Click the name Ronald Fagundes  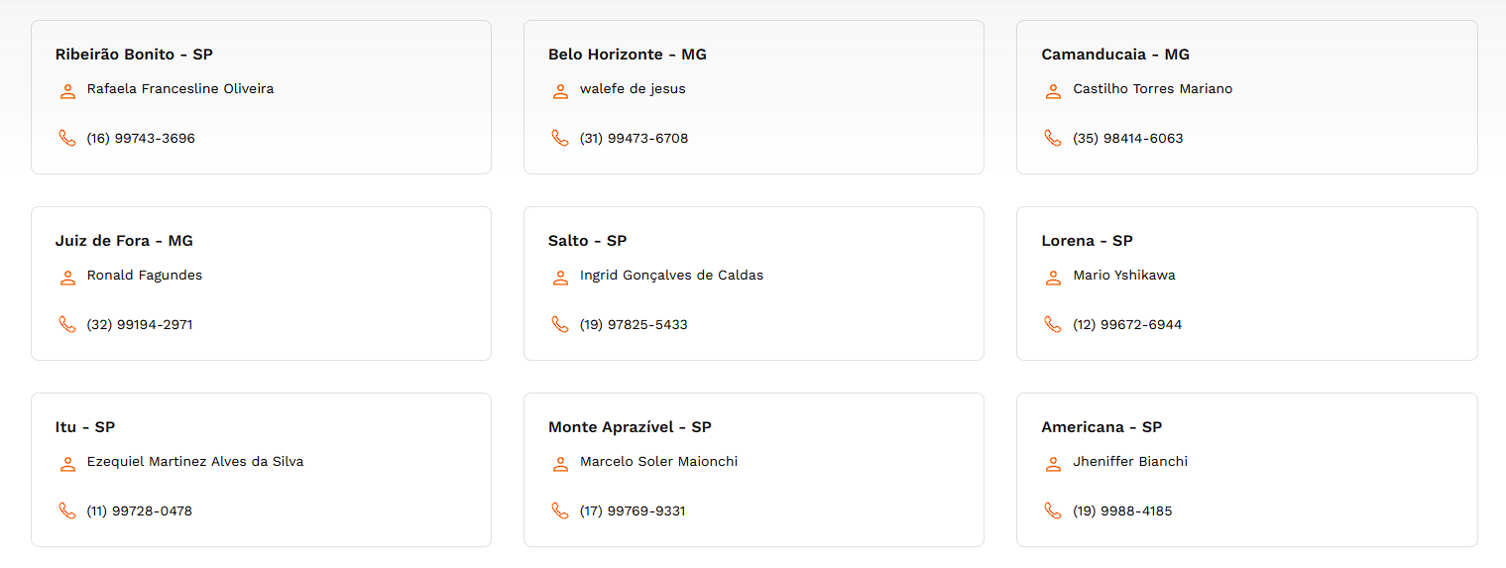[145, 276]
